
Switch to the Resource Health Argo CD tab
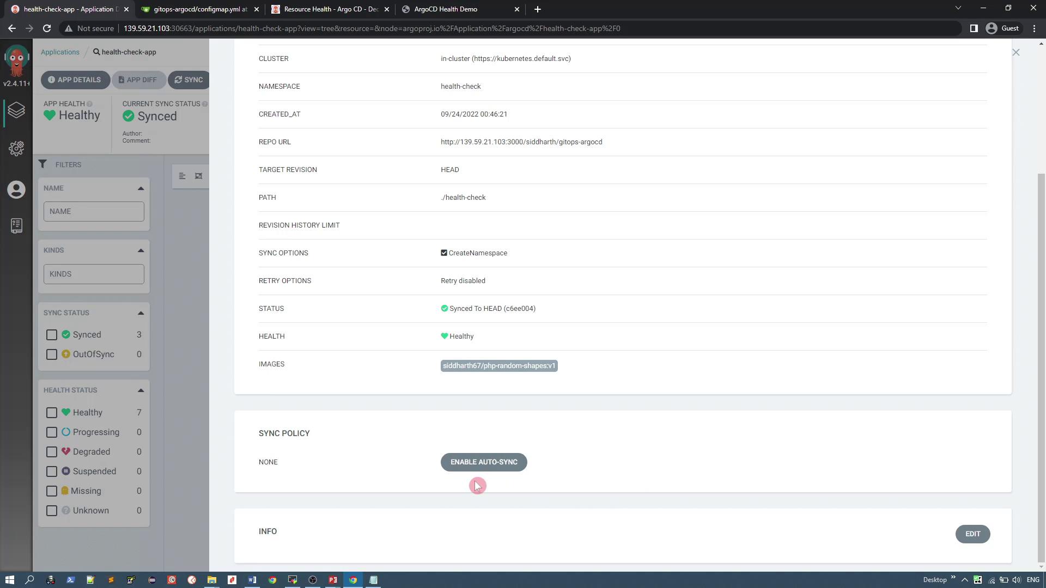(330, 9)
